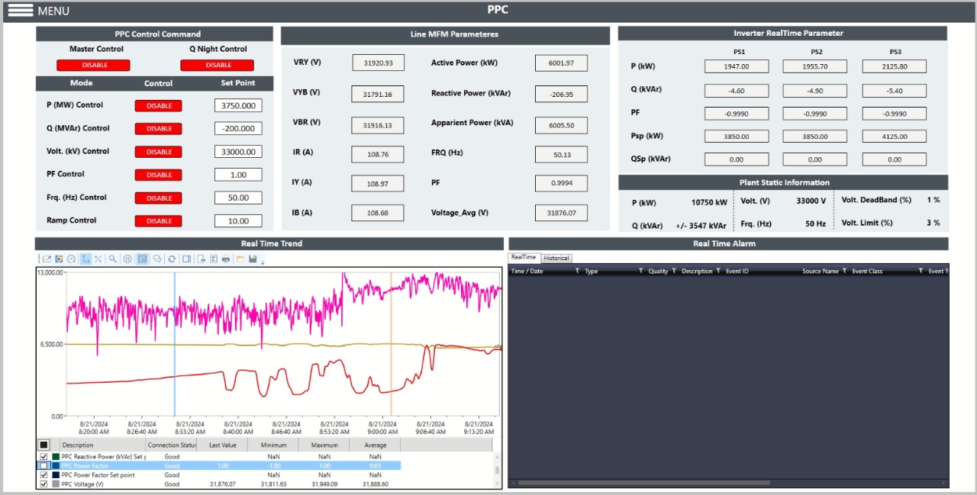The width and height of the screenshot is (977, 495).
Task: Toggle the trend legend panel visibility
Action: pyautogui.click(x=141, y=259)
